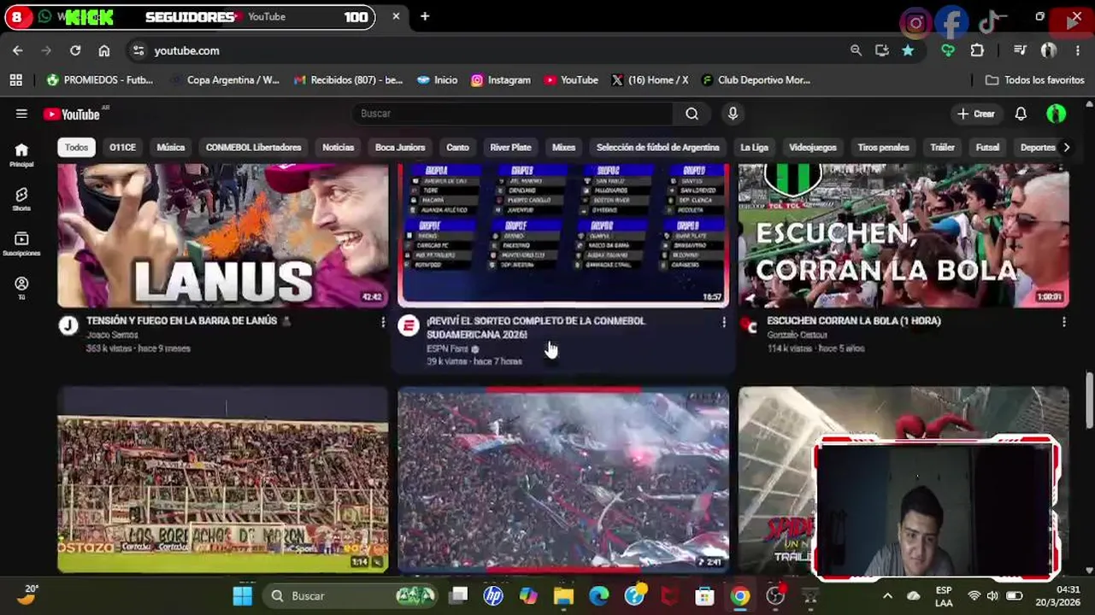Select the River Plate chip
This screenshot has height=615, width=1095.
pos(510,147)
